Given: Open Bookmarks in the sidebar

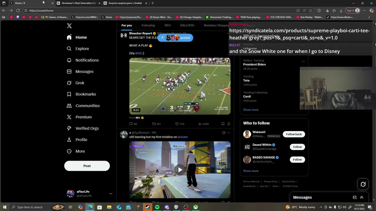Looking at the screenshot, I should pyautogui.click(x=81, y=94).
